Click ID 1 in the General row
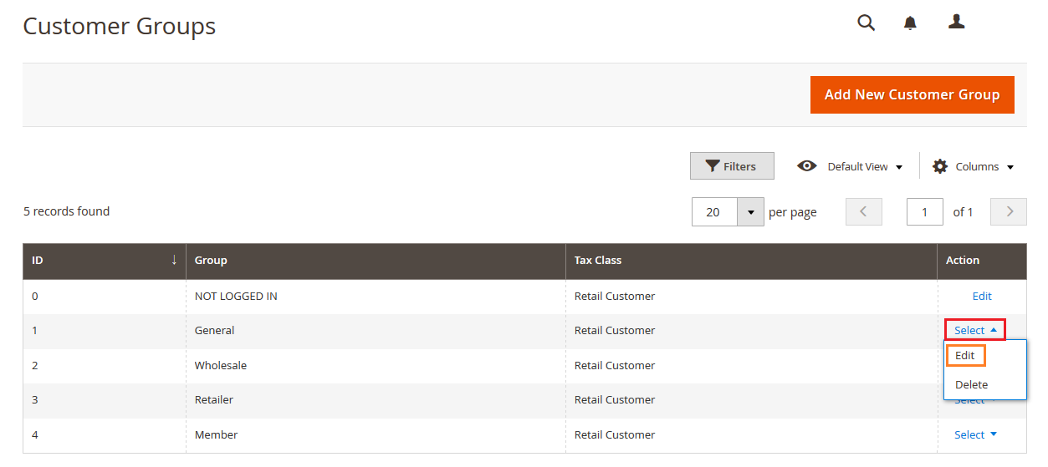1048x467 pixels. click(x=35, y=330)
